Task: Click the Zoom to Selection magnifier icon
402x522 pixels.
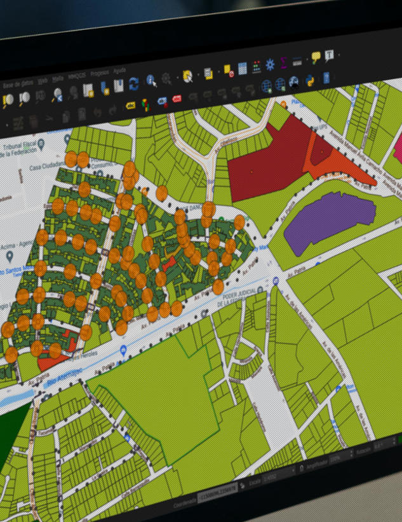Action: [8, 100]
